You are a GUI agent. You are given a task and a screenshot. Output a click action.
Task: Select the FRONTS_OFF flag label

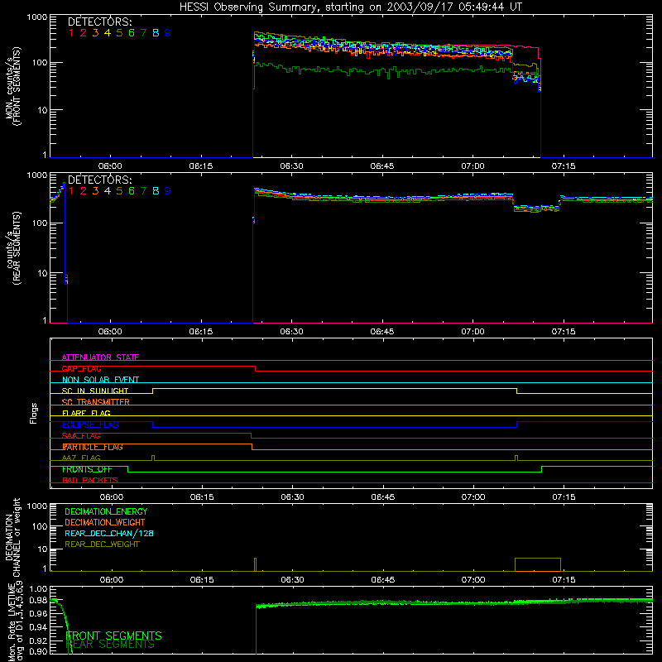point(87,469)
